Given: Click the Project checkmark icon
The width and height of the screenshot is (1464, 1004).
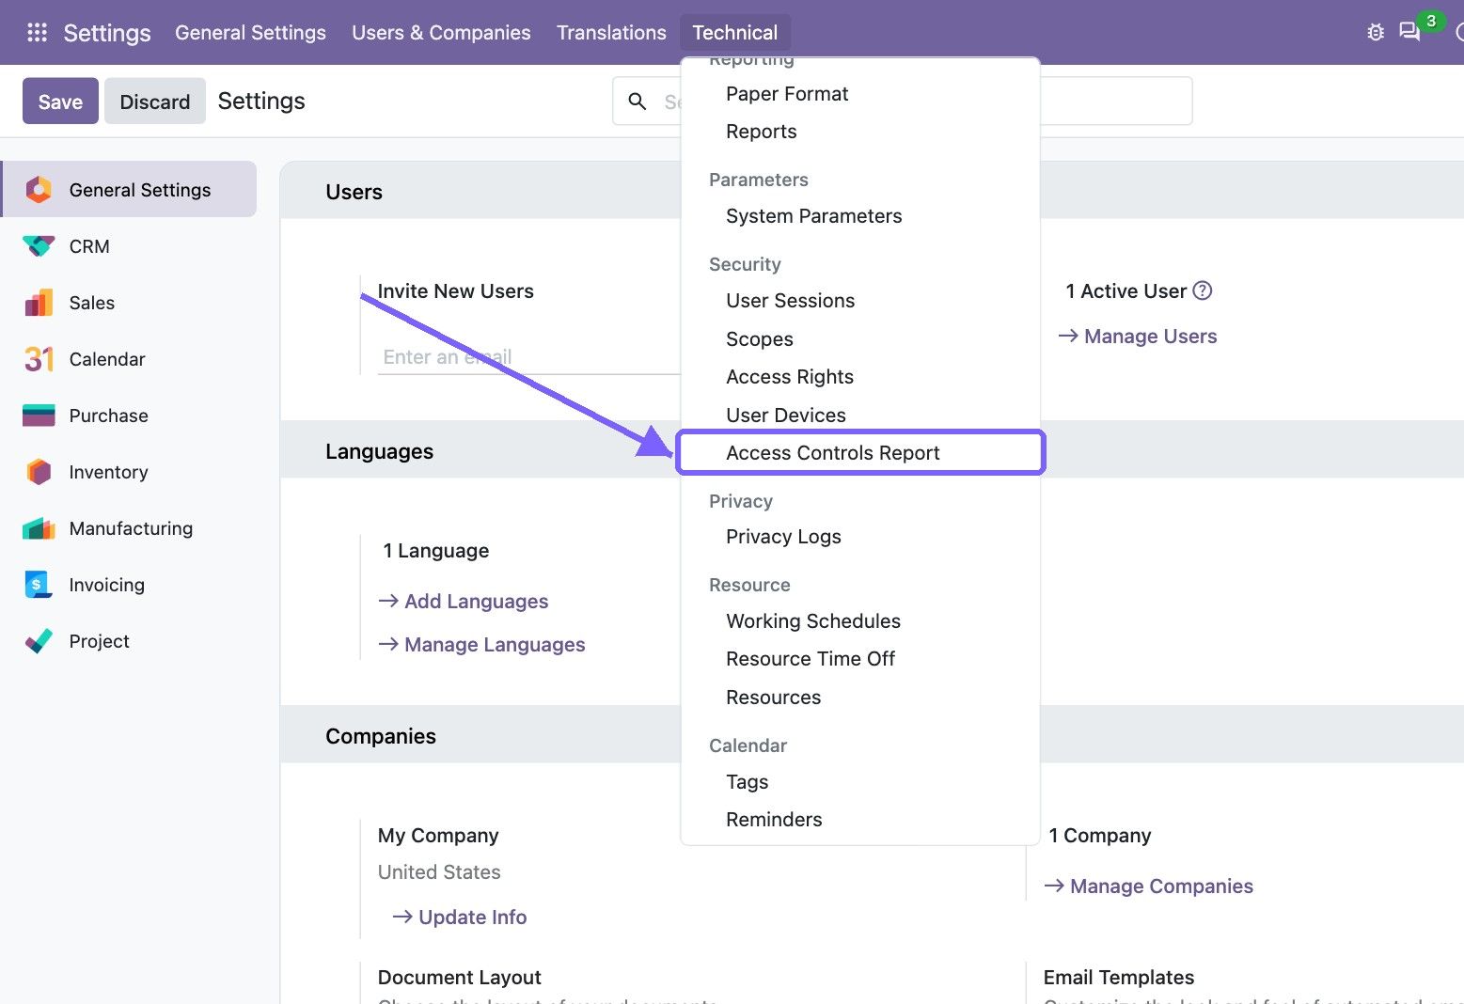Looking at the screenshot, I should point(39,641).
